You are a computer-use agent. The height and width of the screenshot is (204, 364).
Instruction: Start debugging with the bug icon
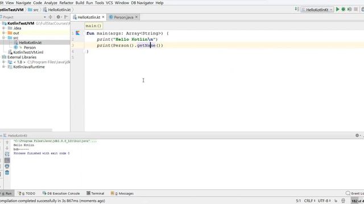[x=344, y=10]
